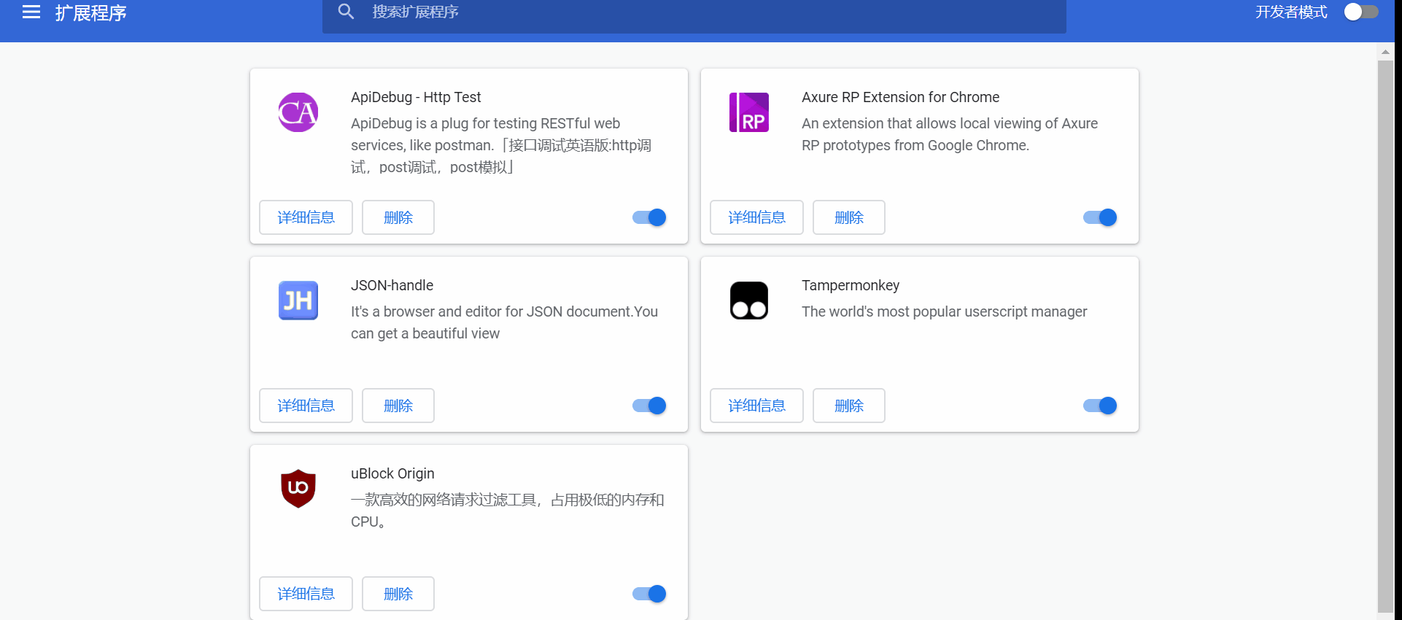Open details for JSON-handle
Image resolution: width=1402 pixels, height=620 pixels.
306,406
